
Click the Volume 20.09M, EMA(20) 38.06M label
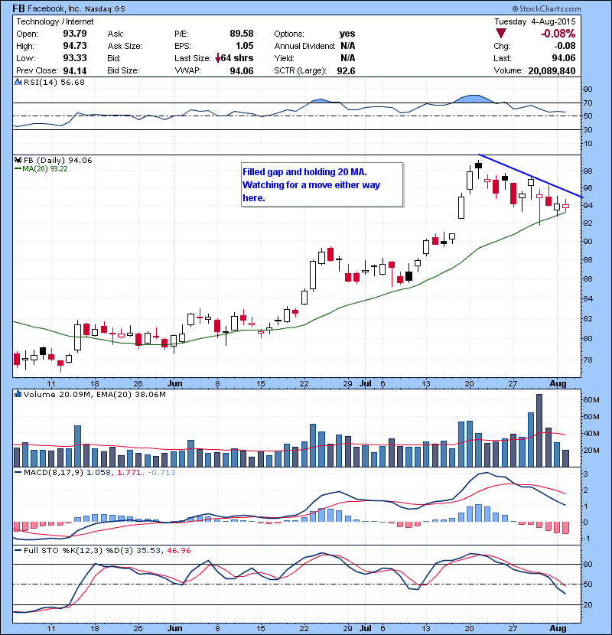click(x=95, y=394)
